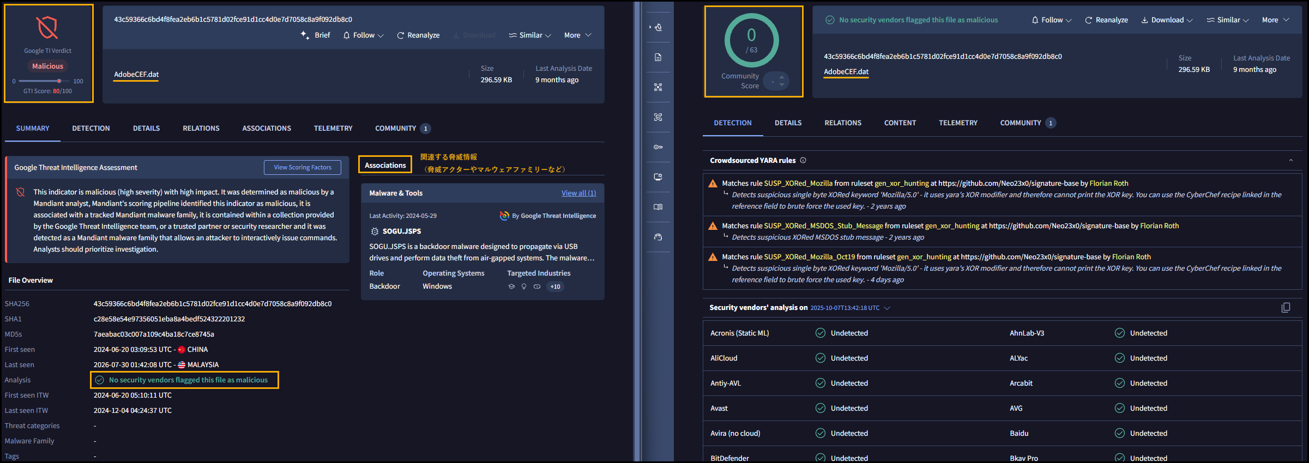The image size is (1309, 463).
Task: Click the GTI Score slider handle
Action: (x=59, y=81)
